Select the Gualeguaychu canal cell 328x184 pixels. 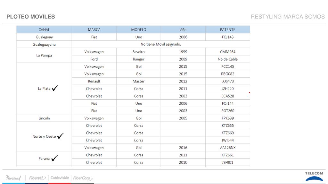point(44,44)
